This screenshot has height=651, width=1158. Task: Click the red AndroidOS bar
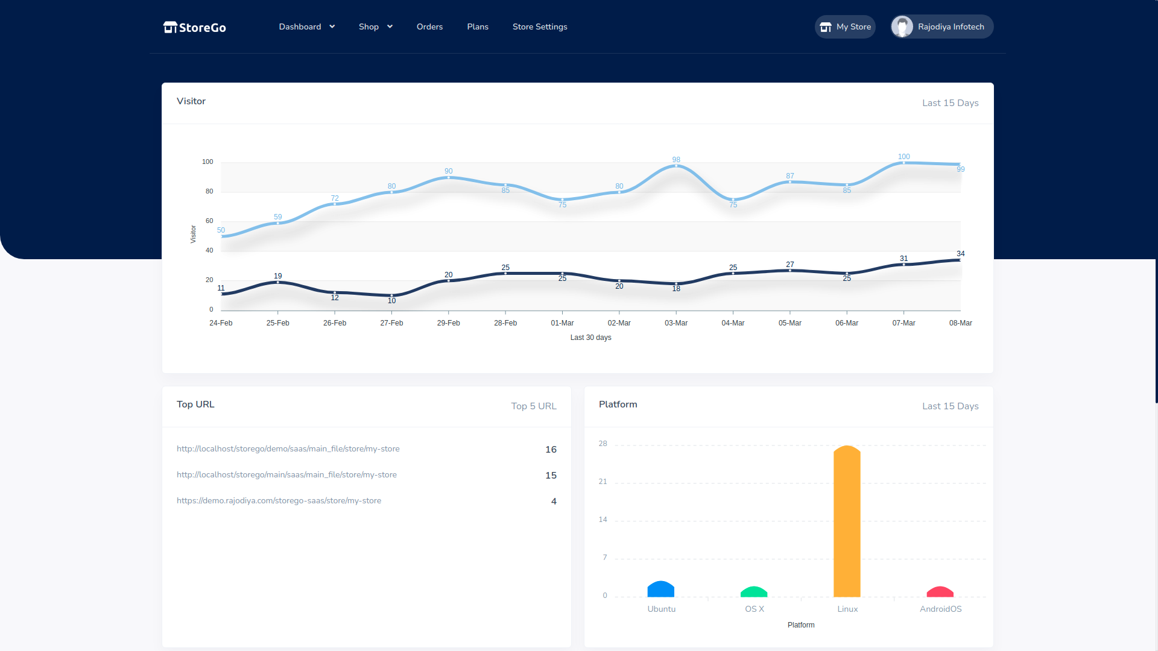[x=940, y=592]
